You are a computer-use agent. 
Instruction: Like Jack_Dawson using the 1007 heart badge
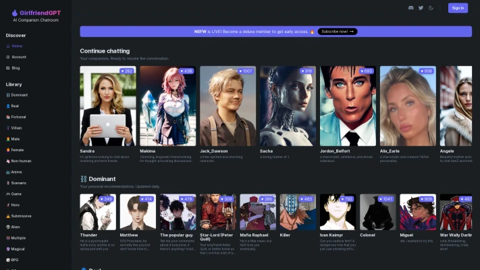pyautogui.click(x=246, y=71)
